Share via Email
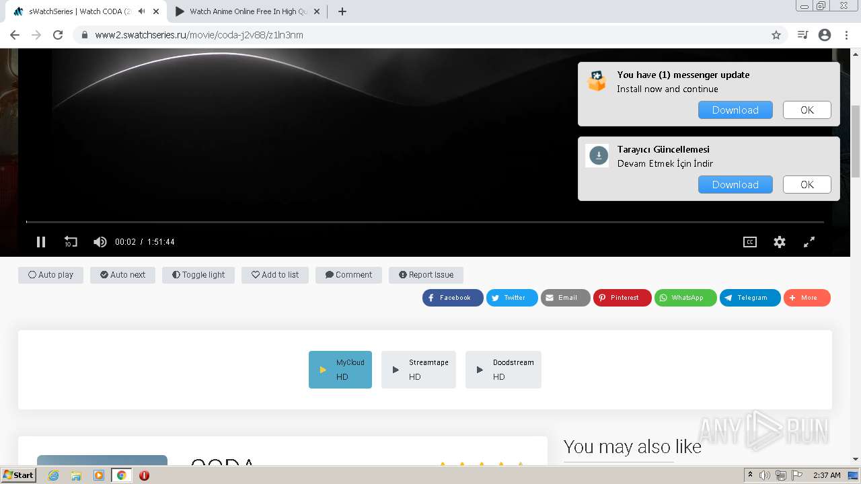This screenshot has height=484, width=861. (566, 298)
